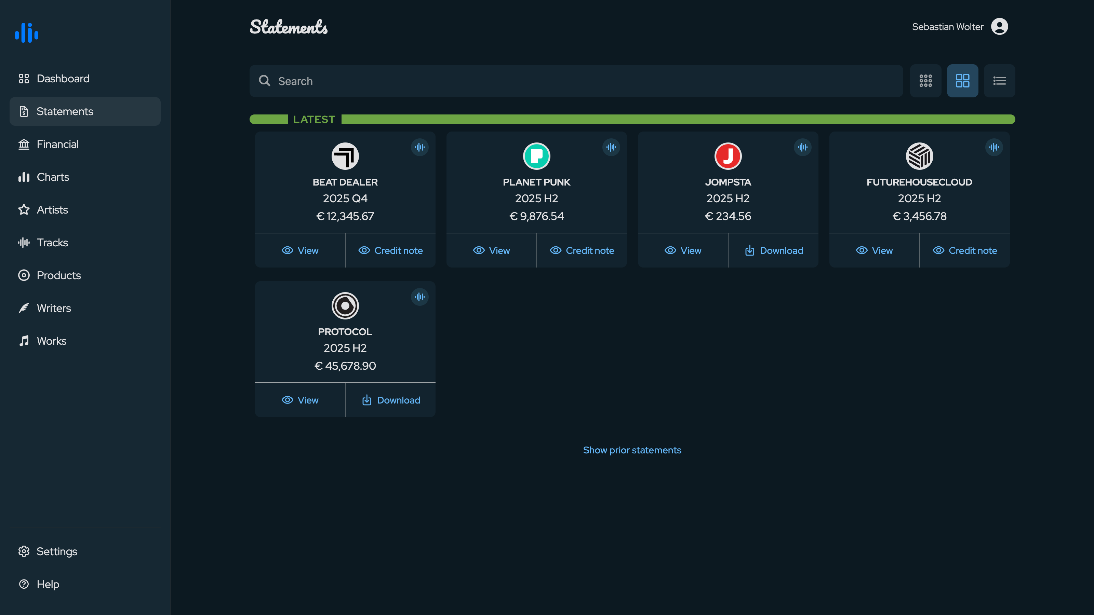View the Protocol statement
The height and width of the screenshot is (615, 1094).
(300, 400)
